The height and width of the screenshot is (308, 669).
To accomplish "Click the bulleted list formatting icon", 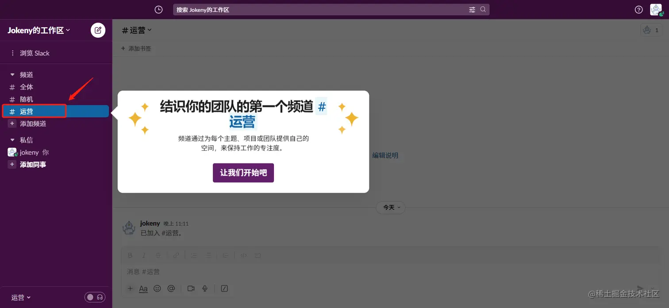I will point(208,255).
